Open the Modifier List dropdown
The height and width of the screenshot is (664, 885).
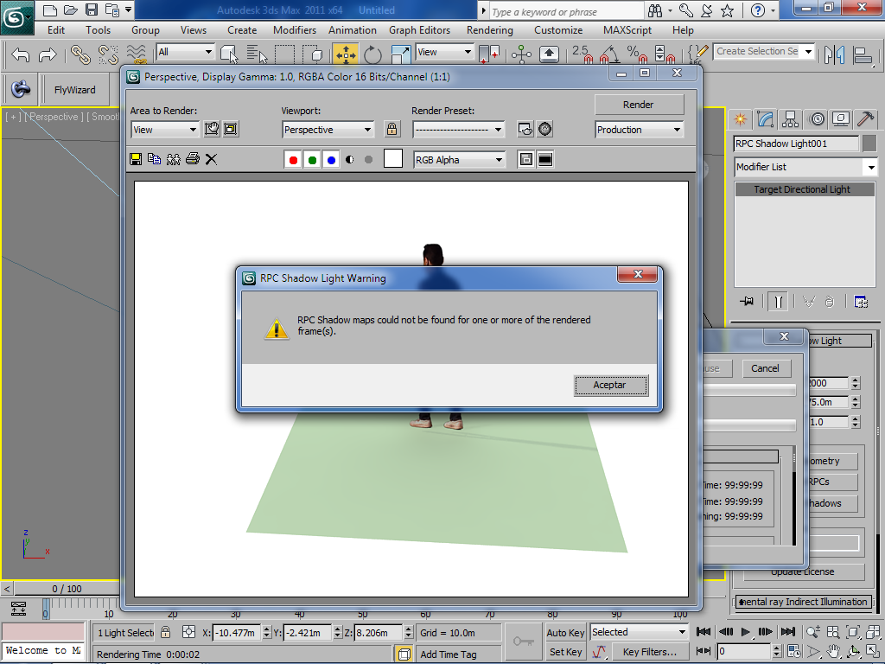(805, 167)
